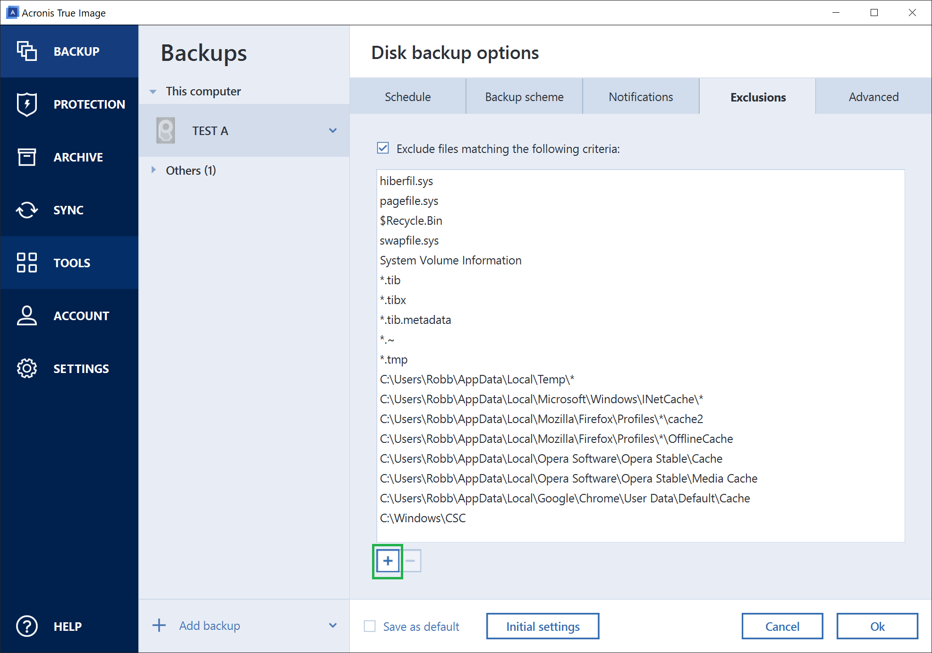This screenshot has height=653, width=932.
Task: Expand the Others backup group
Action: click(154, 170)
